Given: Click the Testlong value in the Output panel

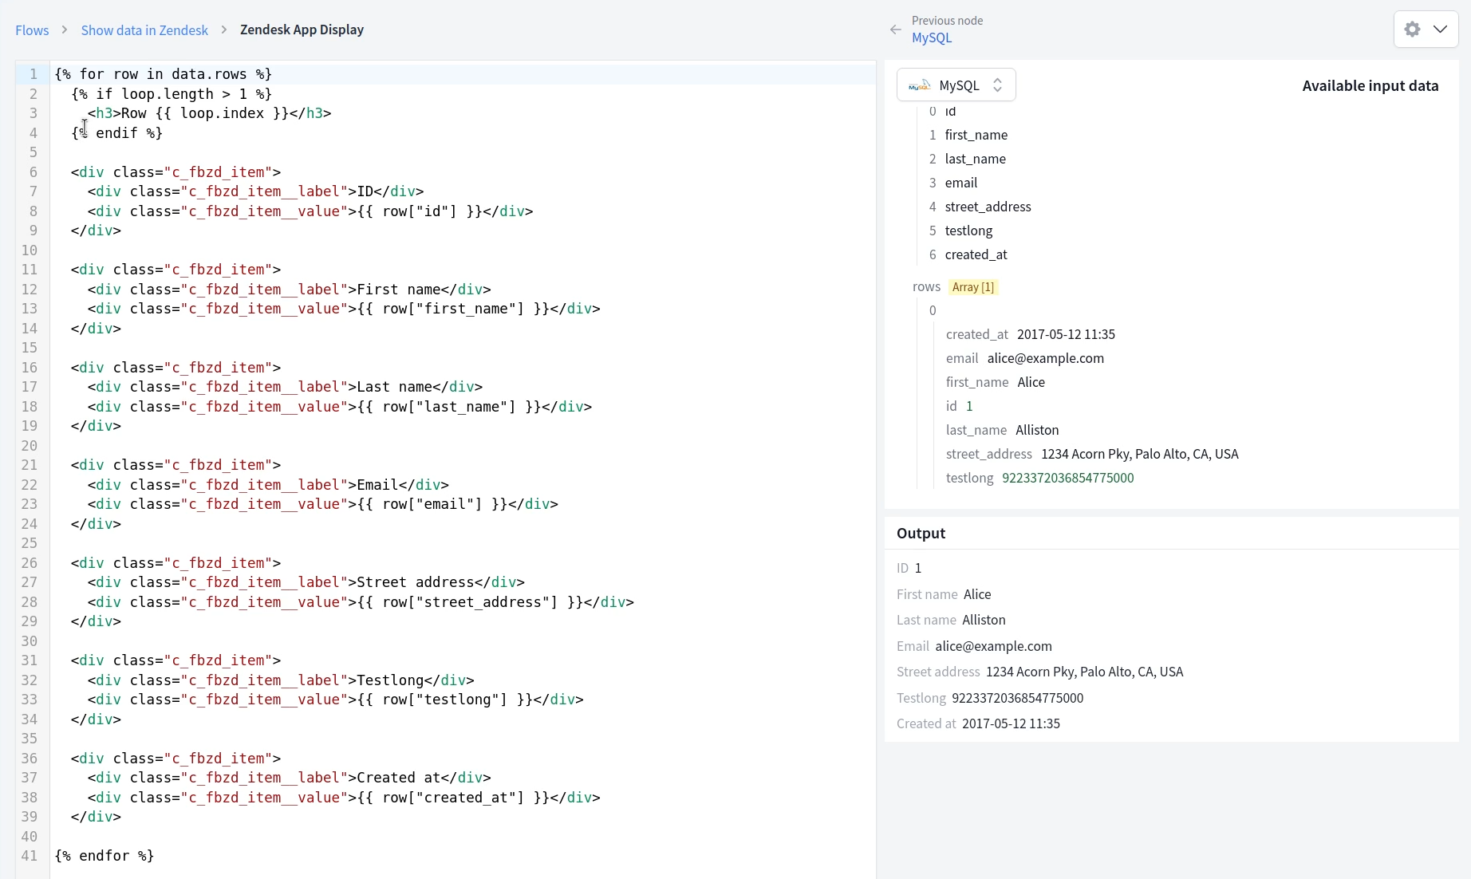Looking at the screenshot, I should point(1017,698).
